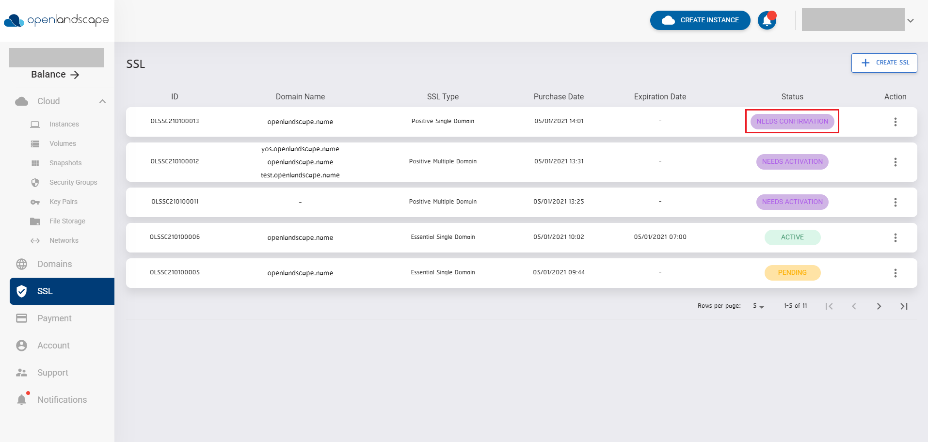This screenshot has width=928, height=442.
Task: Open Snapshots from the Cloud menu
Action: tap(35, 163)
